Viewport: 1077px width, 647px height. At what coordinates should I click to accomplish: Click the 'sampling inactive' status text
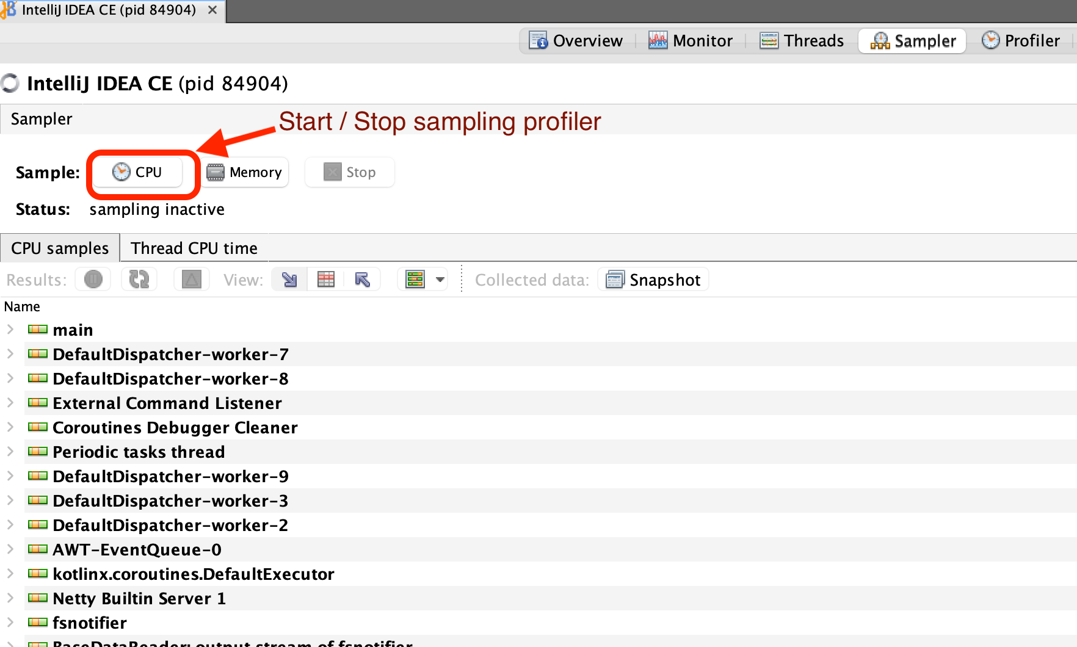click(x=157, y=209)
